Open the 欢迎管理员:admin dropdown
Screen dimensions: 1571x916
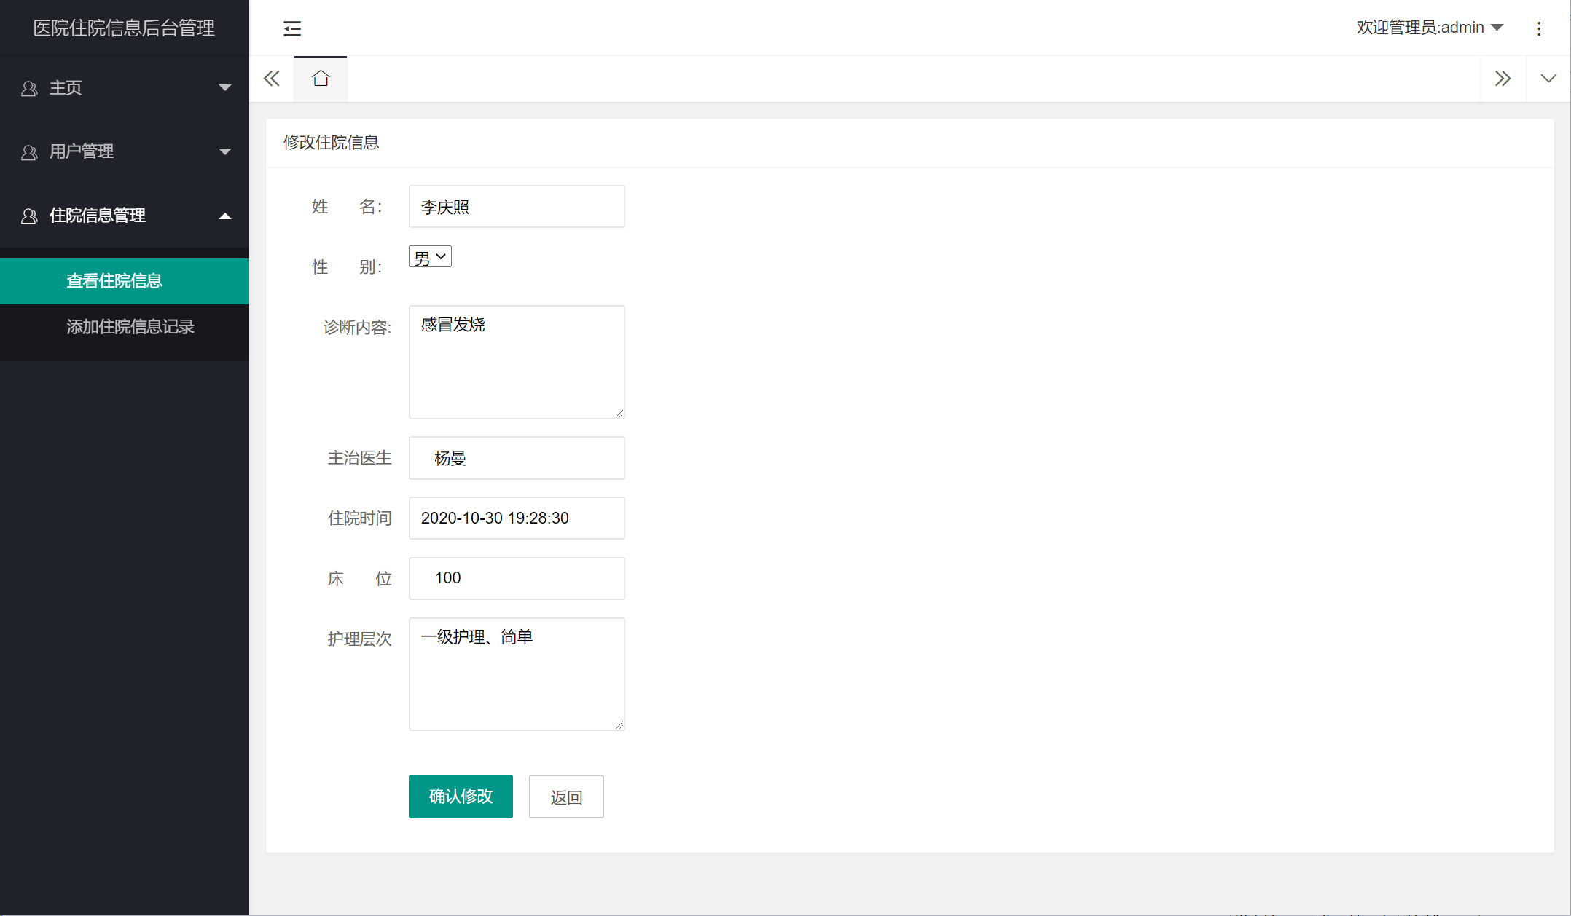[1430, 28]
